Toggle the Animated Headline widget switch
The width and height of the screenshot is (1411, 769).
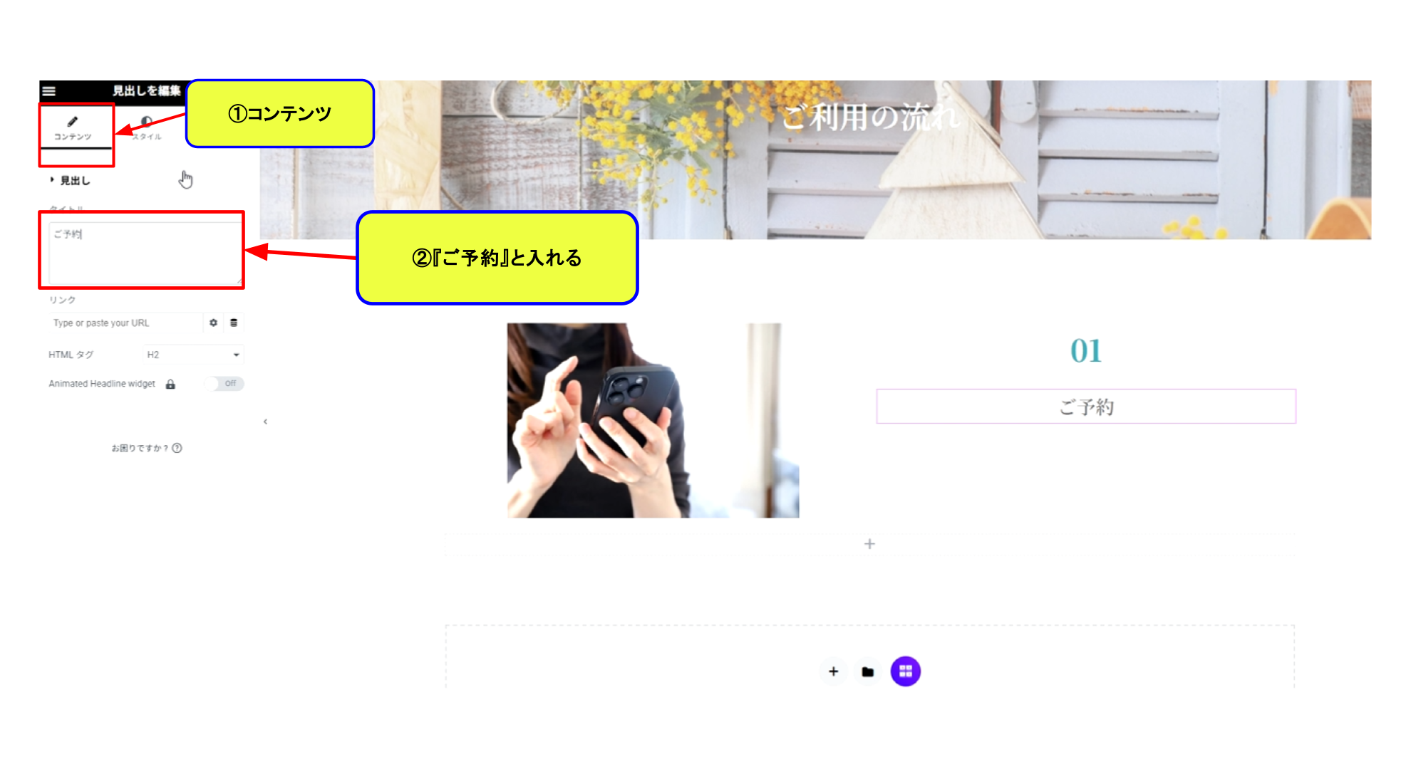coord(225,384)
